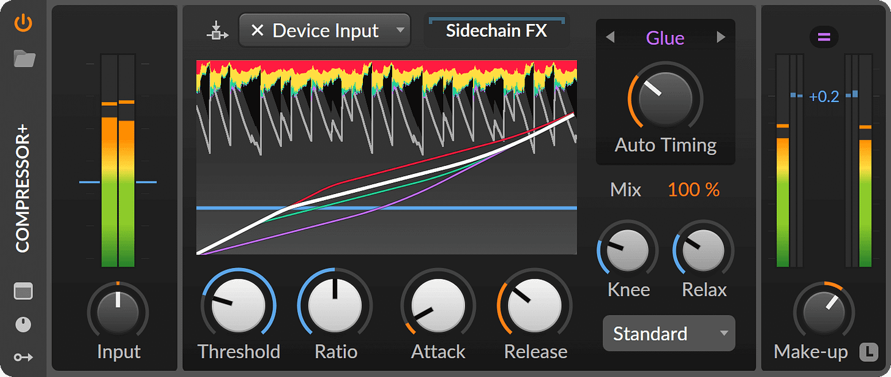Open the Device Input source dropdown

324,31
